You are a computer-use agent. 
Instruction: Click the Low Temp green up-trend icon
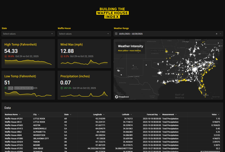tap(6, 88)
